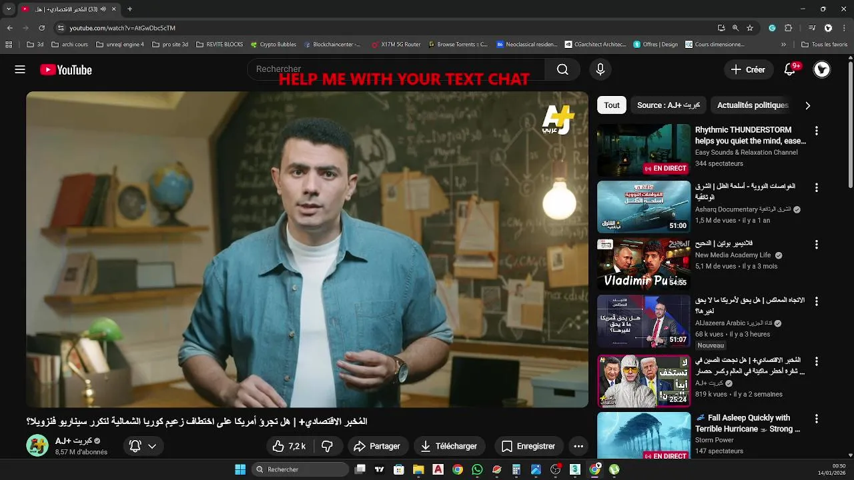Open the AJ+ channel avatar

tap(37, 445)
